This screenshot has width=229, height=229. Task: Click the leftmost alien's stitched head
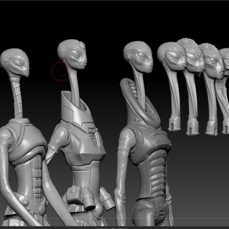click(x=15, y=63)
